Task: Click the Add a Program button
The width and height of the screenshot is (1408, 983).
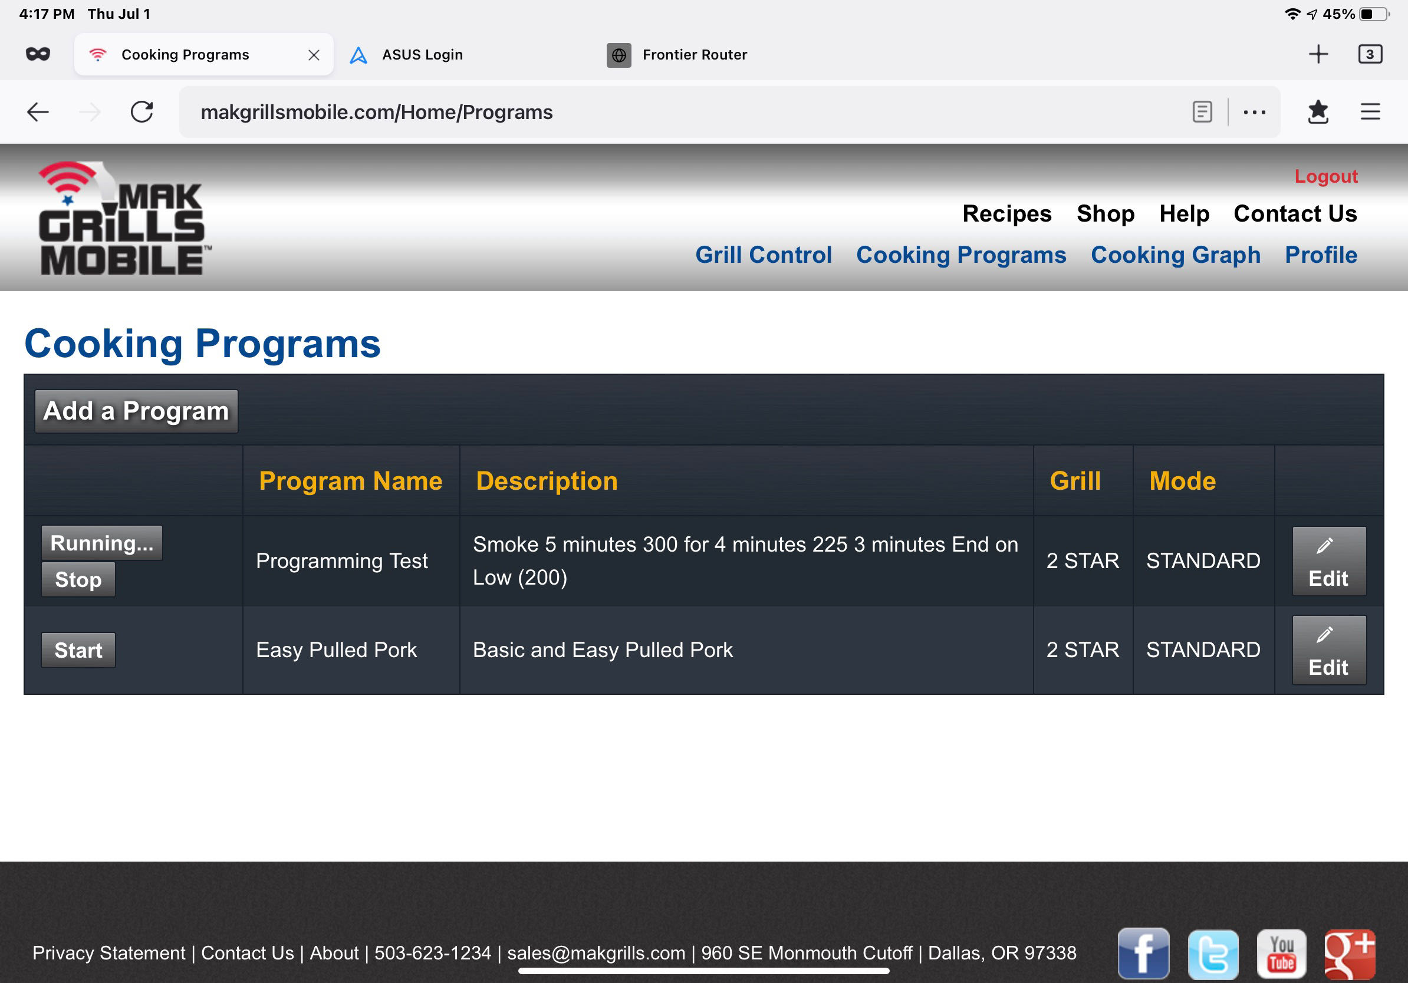Action: [x=136, y=411]
